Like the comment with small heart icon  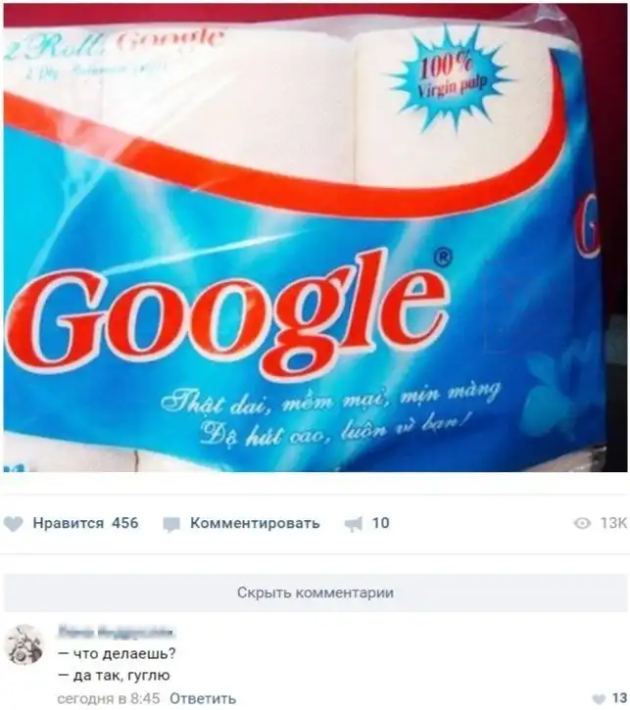600,699
